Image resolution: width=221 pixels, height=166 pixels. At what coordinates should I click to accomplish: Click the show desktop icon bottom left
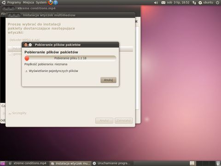pyautogui.click(x=3, y=163)
